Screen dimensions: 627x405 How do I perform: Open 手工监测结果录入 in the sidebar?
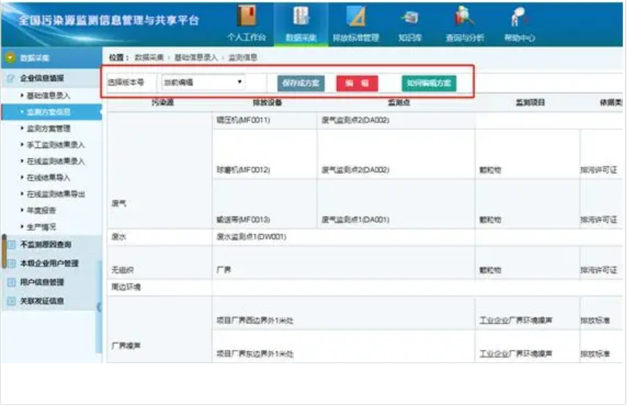[x=55, y=145]
